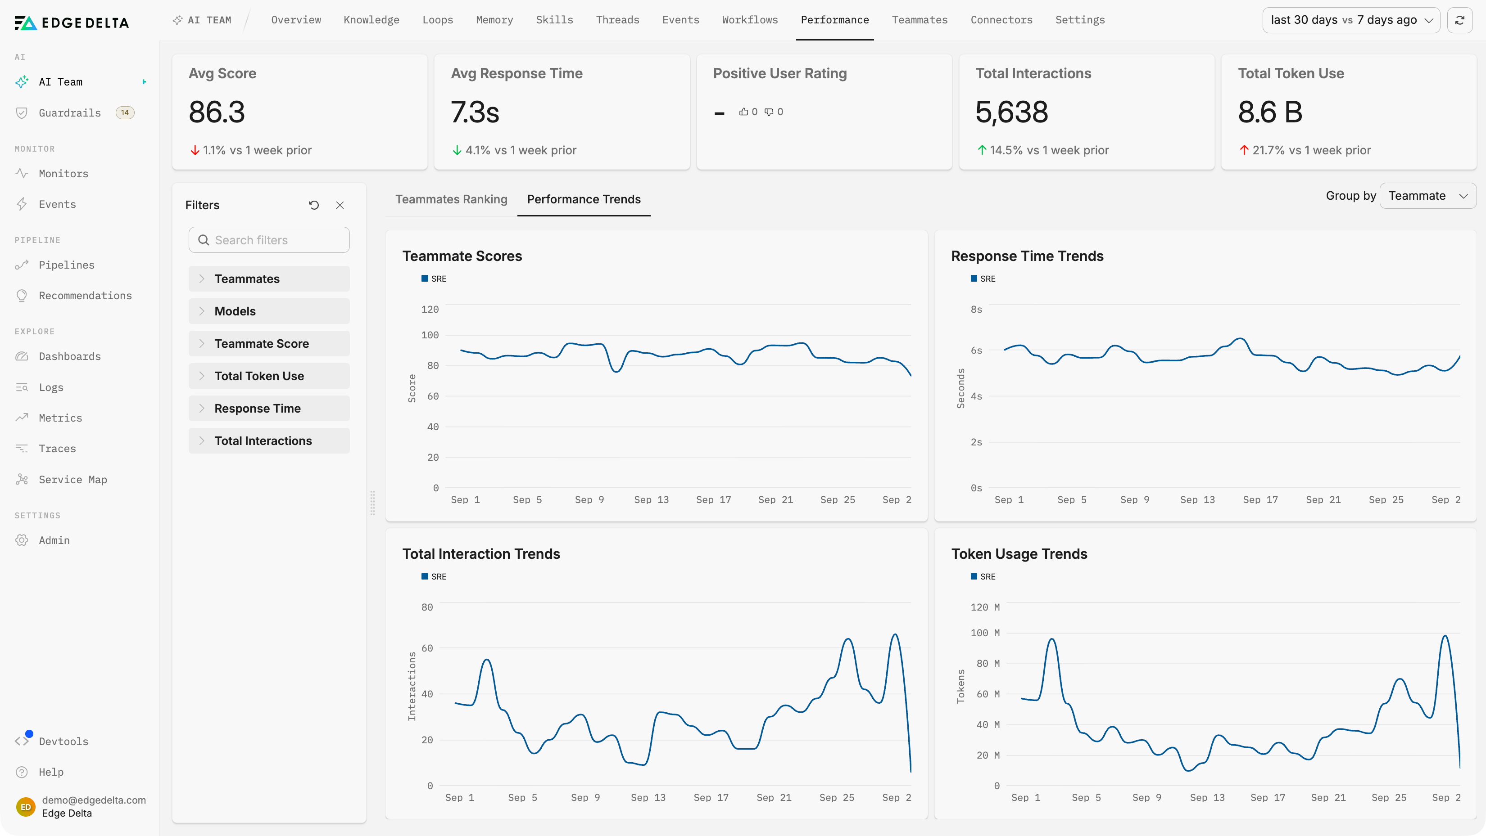Screen dimensions: 1486x836
Task: Open the Group by Teammate dropdown
Action: [1428, 196]
